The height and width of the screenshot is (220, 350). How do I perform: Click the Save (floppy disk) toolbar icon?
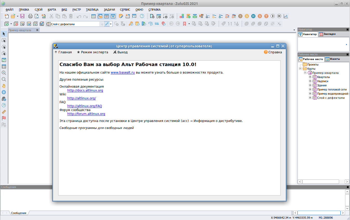[x=22, y=16]
